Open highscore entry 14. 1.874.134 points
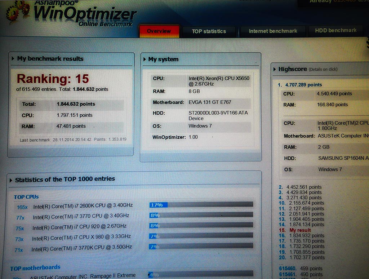The image size is (369, 279). click(x=302, y=225)
